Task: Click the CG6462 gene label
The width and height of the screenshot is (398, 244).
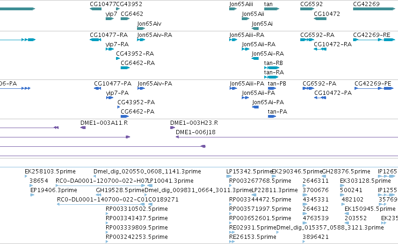Action: pyautogui.click(x=132, y=14)
